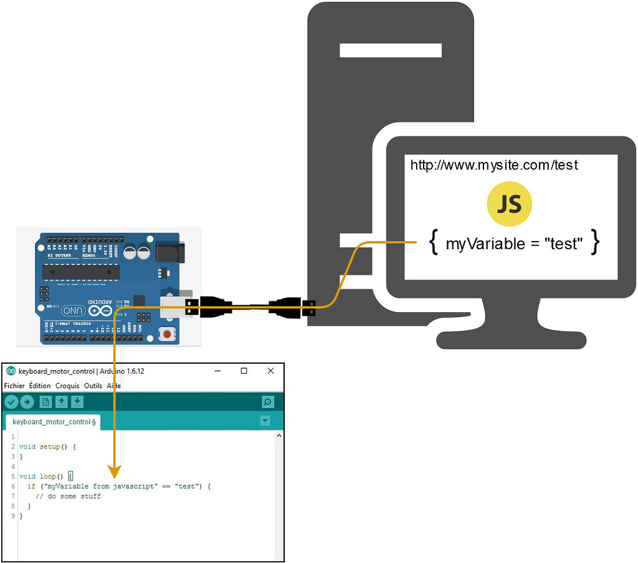Image resolution: width=638 pixels, height=563 pixels.
Task: Open the sketch tab list dropdown
Action: click(265, 421)
